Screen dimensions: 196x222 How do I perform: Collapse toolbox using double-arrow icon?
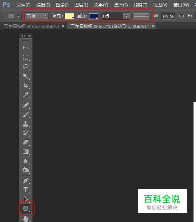[x=24, y=36]
